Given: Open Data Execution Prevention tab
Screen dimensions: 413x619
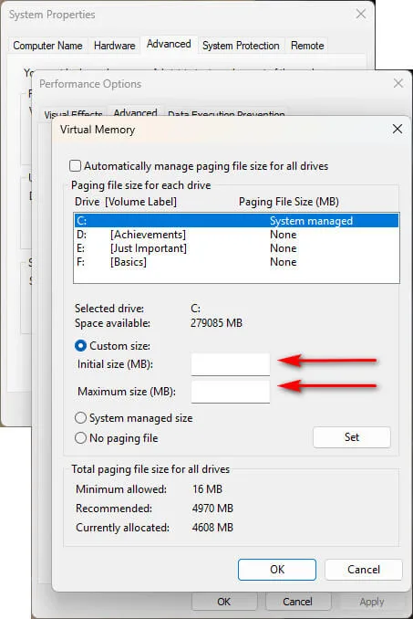Looking at the screenshot, I should [226, 114].
